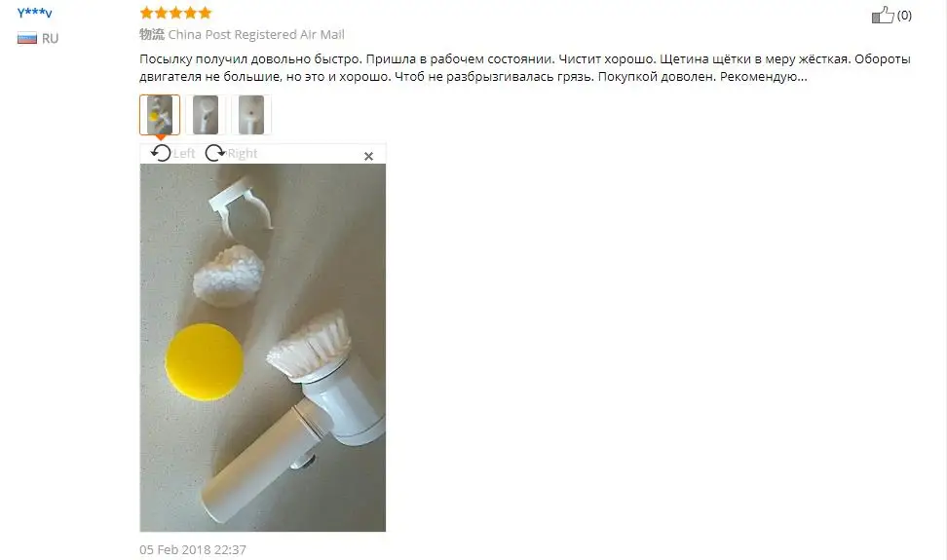The width and height of the screenshot is (947, 560).
Task: Click the China Post Registered Air Mail text
Action: pos(256,34)
